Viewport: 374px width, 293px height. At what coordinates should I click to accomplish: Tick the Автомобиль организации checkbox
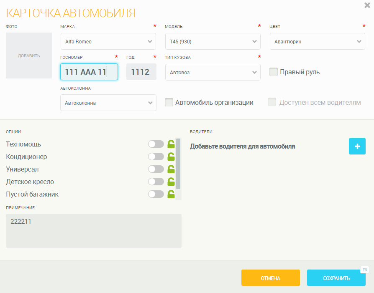(169, 102)
